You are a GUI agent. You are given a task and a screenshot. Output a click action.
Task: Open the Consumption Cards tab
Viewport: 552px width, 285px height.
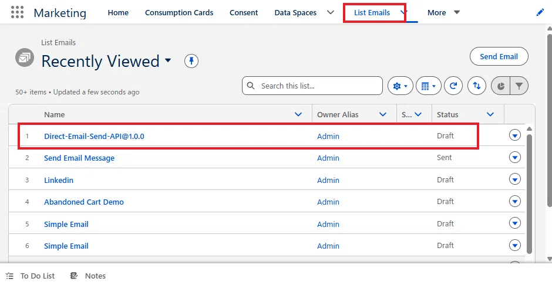(179, 13)
